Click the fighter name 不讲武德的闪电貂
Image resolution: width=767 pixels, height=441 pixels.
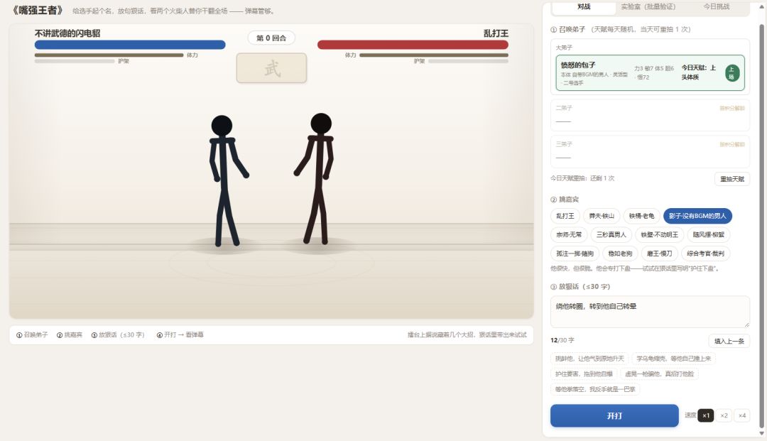[67, 33]
